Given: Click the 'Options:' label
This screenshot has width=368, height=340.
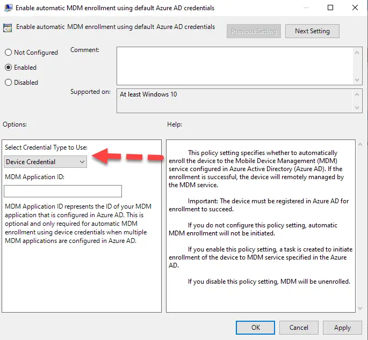Looking at the screenshot, I should (x=15, y=124).
